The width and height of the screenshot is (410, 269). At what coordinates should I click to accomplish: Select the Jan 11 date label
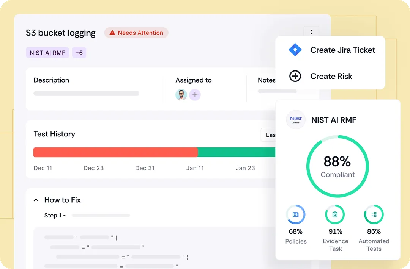point(195,168)
